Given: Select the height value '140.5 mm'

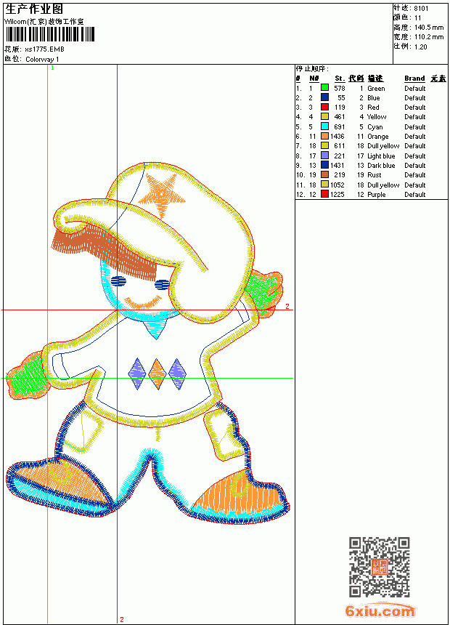Looking at the screenshot, I should point(429,28).
